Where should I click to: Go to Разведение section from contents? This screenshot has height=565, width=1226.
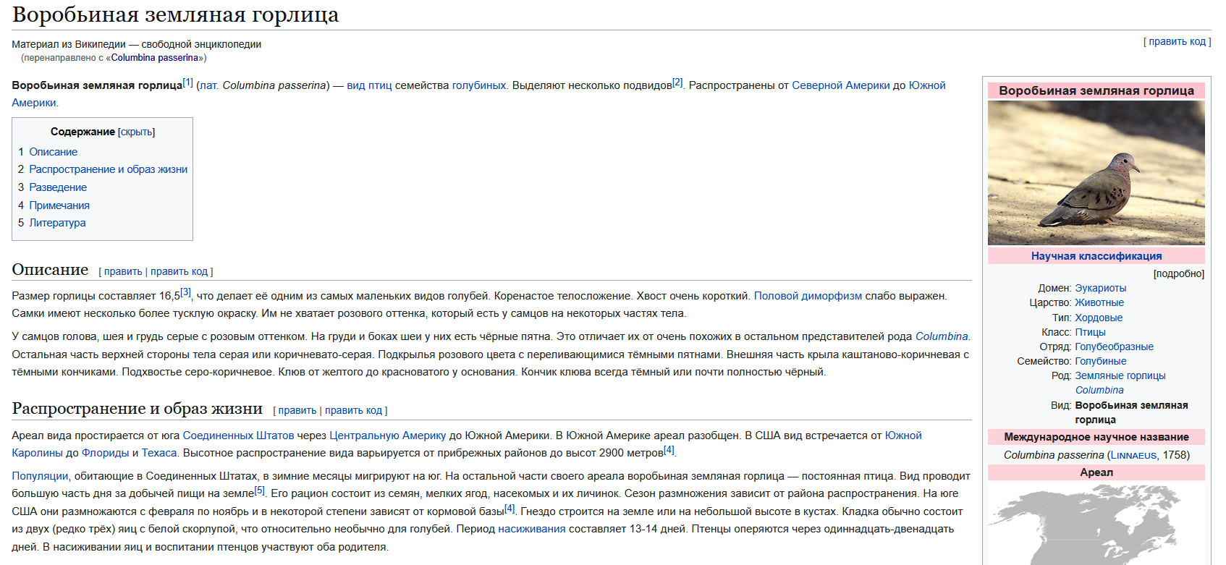(58, 187)
